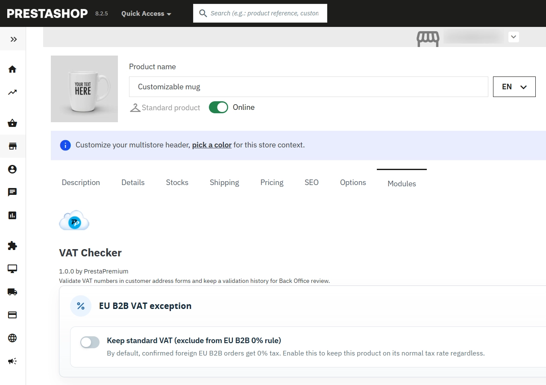Screen dimensions: 546x385
Task: Open the EN language selector
Action: click(514, 87)
